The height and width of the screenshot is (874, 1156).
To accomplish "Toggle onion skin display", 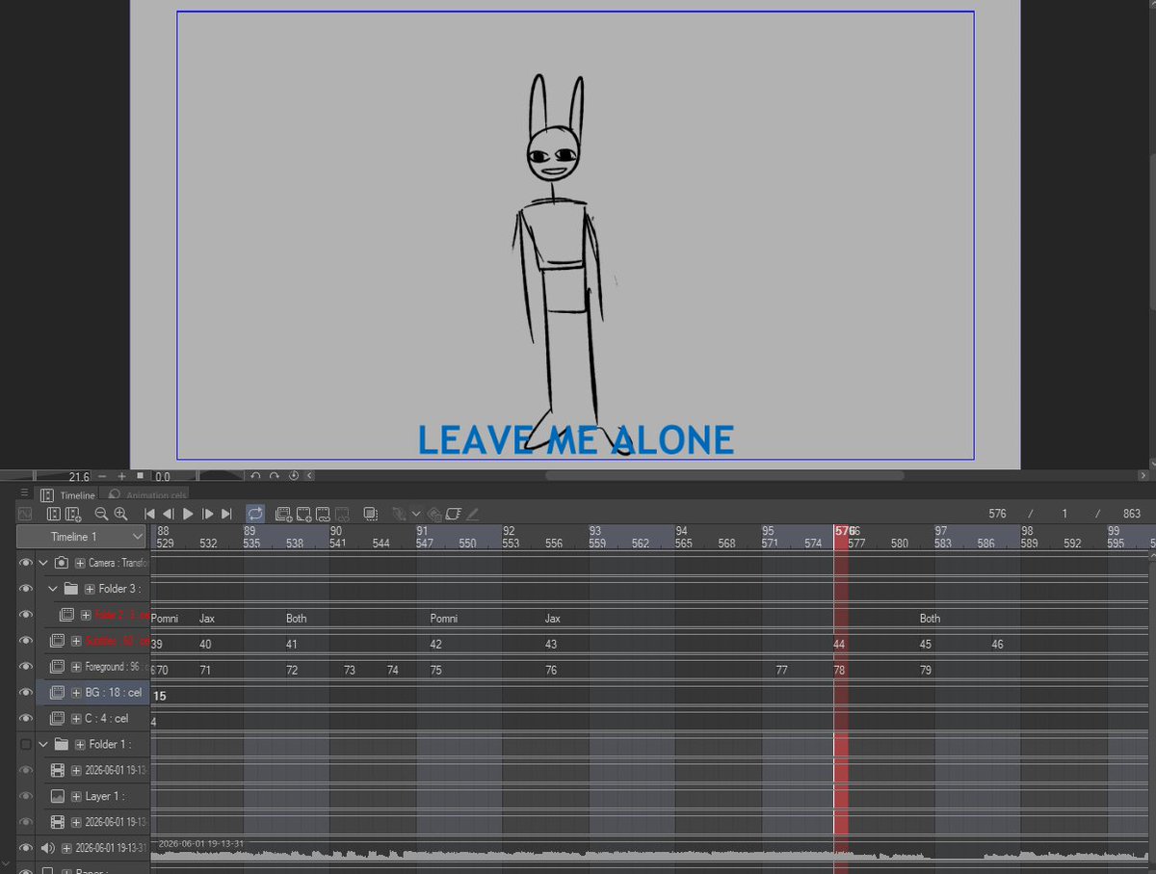I will (x=370, y=515).
